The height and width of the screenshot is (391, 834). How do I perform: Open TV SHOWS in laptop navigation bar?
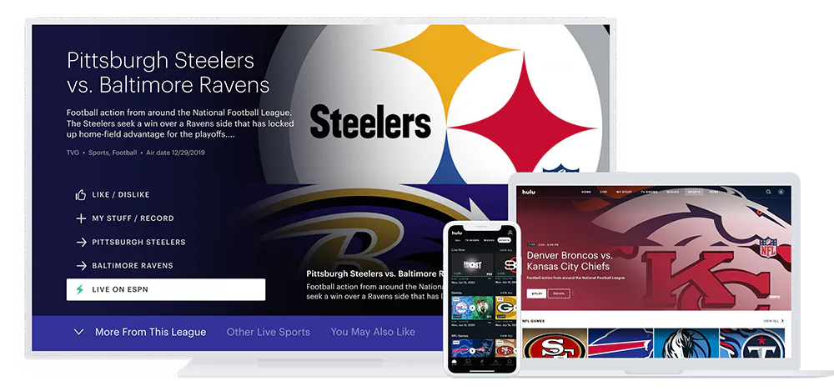point(649,192)
